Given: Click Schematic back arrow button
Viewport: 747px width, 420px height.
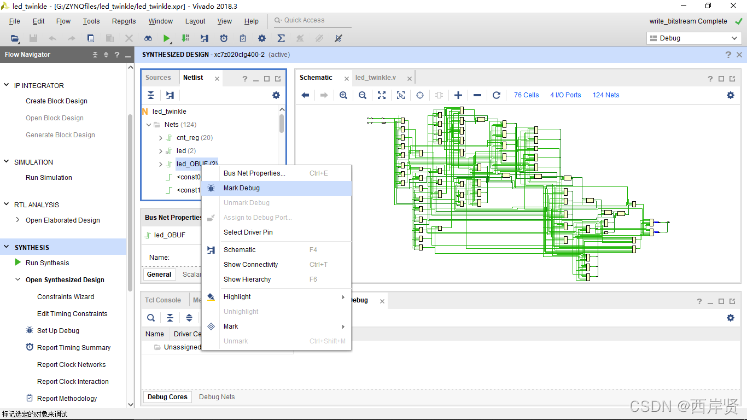Looking at the screenshot, I should tap(305, 95).
